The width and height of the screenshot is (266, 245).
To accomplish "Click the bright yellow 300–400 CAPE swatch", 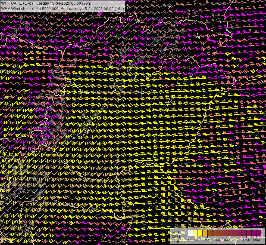I will tap(200, 233).
